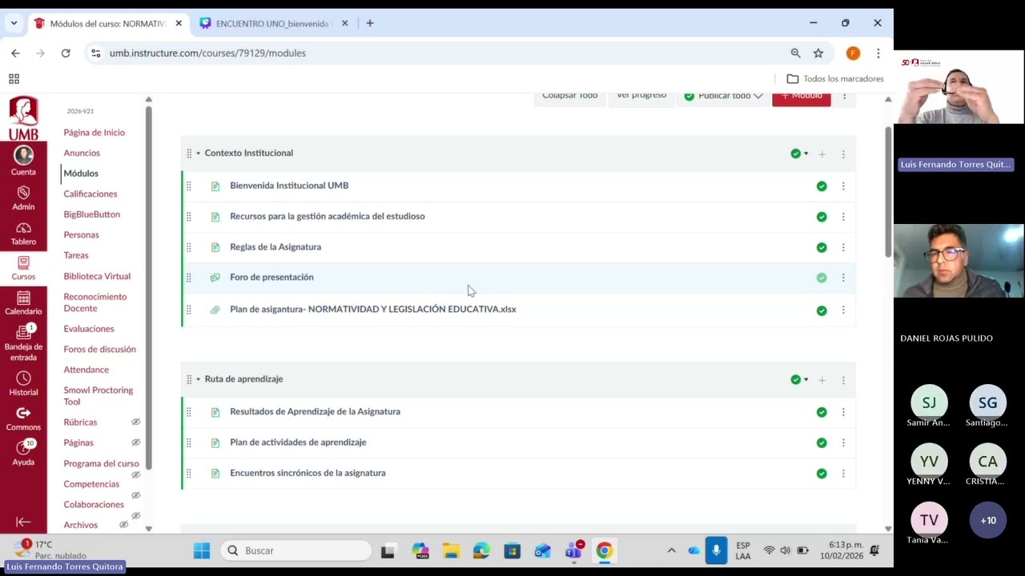Open Página de Inicio in course menu

pyautogui.click(x=94, y=133)
